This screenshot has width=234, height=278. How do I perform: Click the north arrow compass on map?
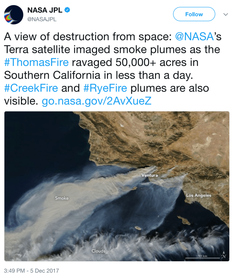223,255
